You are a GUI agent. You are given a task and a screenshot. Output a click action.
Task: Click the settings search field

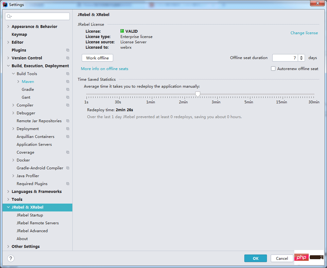[x=38, y=16]
